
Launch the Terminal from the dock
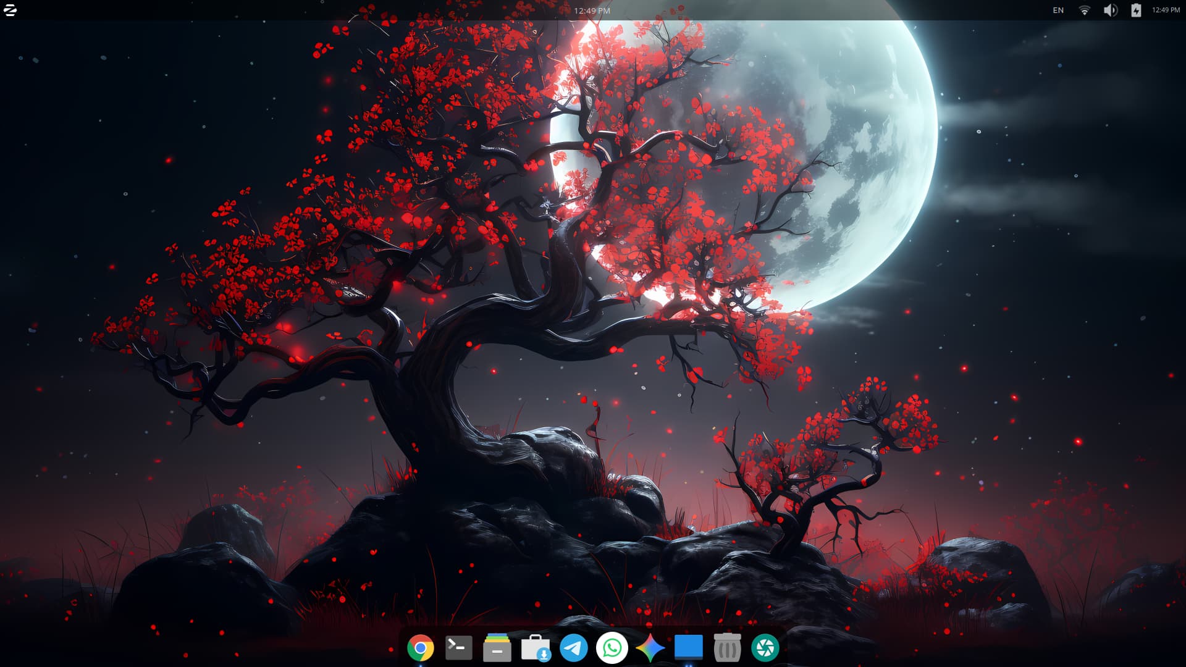tap(458, 648)
